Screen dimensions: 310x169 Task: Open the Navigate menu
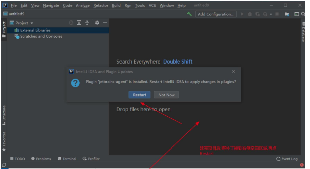pos(51,5)
